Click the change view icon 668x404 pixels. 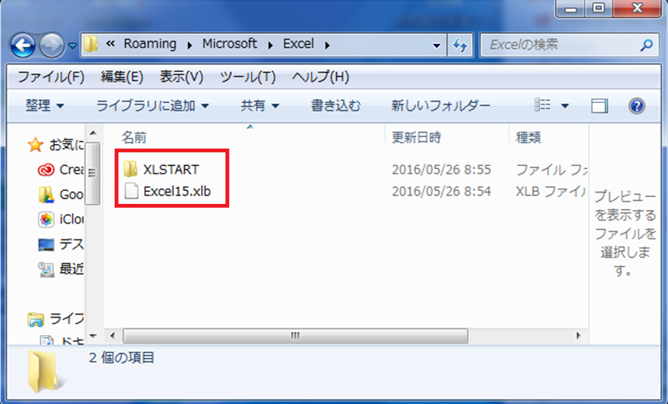pos(542,105)
